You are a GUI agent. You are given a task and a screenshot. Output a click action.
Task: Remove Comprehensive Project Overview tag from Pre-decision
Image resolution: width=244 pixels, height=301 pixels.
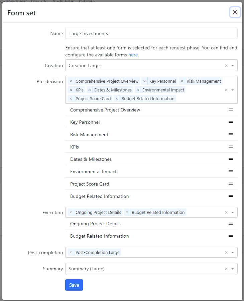click(71, 81)
